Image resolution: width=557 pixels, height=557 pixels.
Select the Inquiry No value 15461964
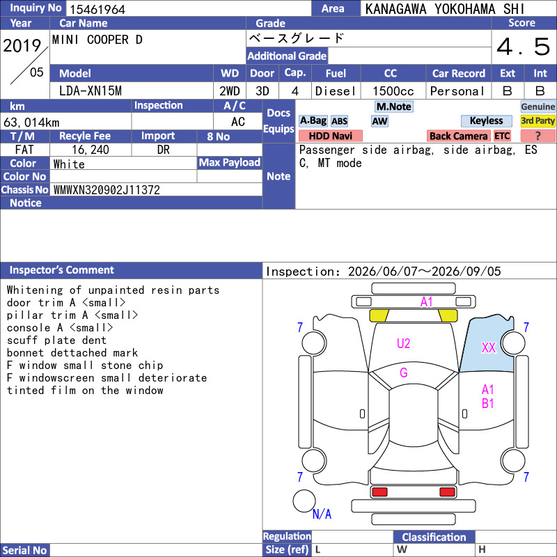pyautogui.click(x=97, y=9)
